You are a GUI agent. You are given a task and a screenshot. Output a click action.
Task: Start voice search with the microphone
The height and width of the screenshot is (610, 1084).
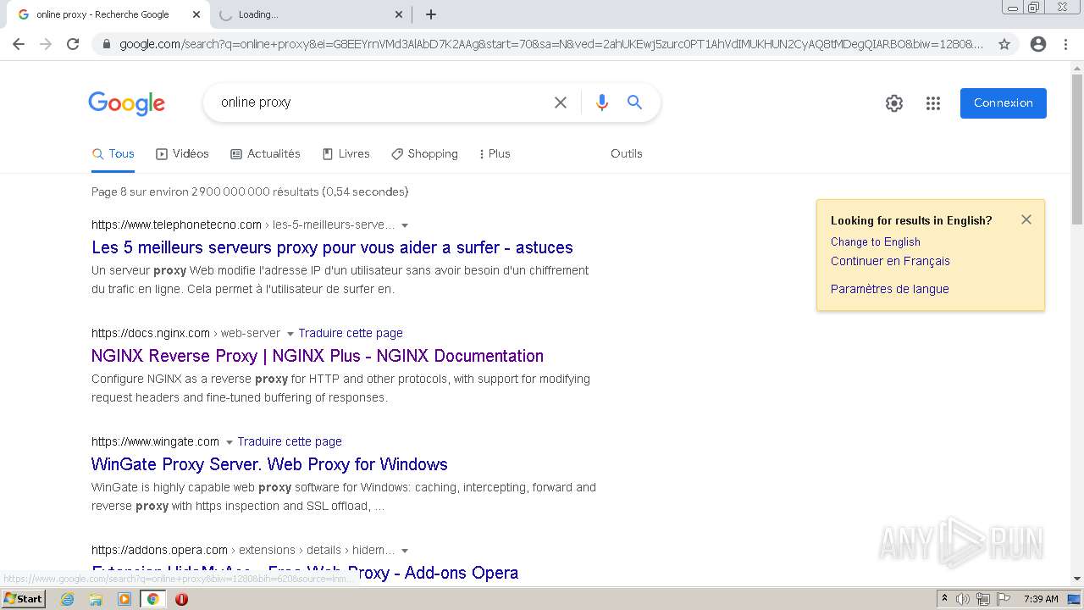(602, 103)
